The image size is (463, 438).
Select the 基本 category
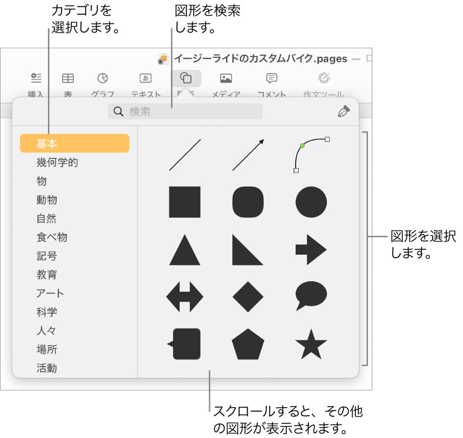46,143
